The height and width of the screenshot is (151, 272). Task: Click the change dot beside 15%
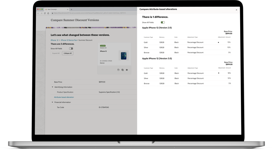tap(218, 42)
